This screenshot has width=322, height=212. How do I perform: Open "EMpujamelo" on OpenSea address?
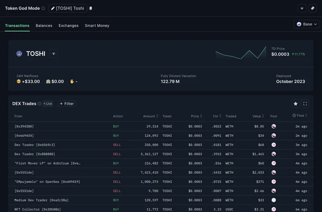tap(47, 182)
